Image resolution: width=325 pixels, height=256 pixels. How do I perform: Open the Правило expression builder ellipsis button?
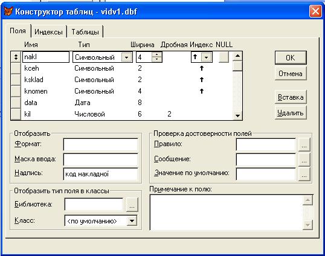(304, 144)
